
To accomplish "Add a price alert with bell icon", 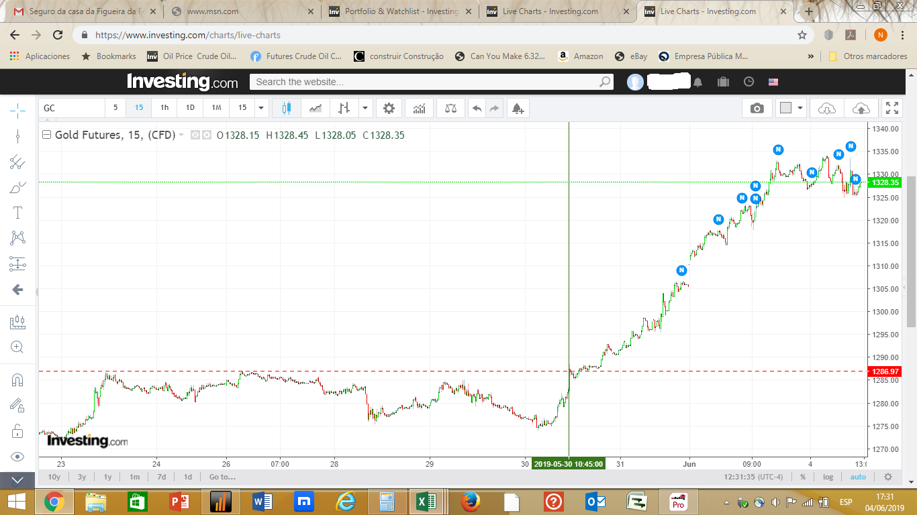I will (518, 108).
